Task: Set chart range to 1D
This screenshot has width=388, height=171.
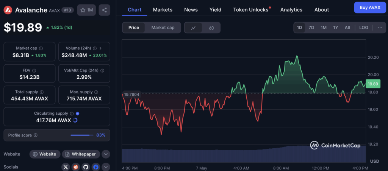Action: pos(299,28)
